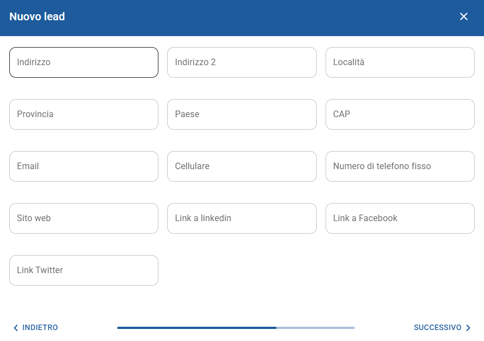Click the Email input field
The image size is (484, 341).
click(x=84, y=166)
